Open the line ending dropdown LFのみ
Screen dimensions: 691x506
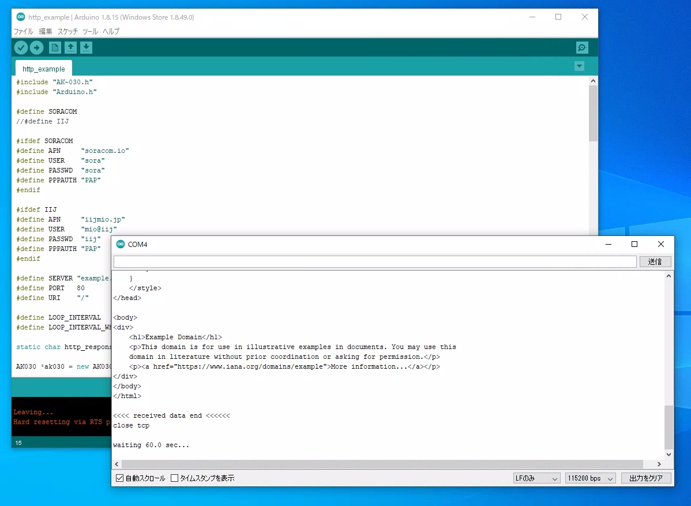tap(537, 478)
